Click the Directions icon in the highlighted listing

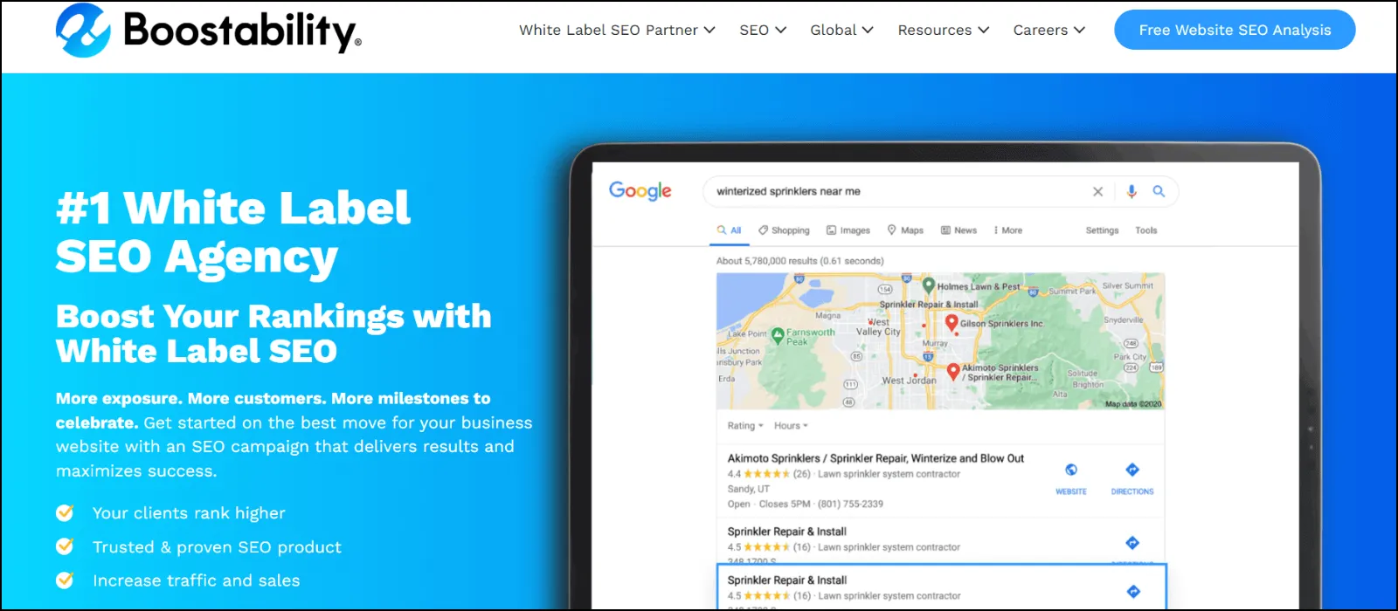coord(1133,592)
